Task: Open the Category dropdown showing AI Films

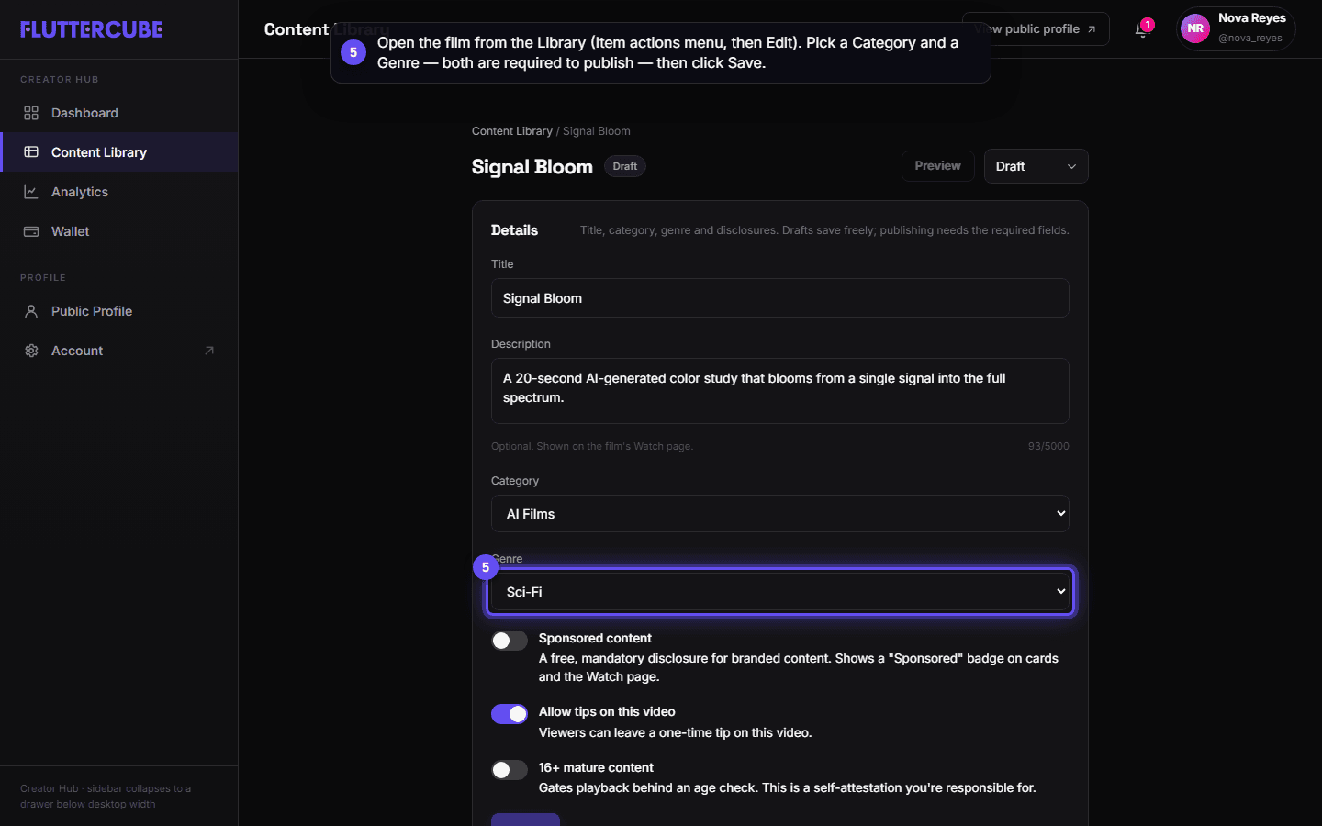Action: tap(780, 514)
